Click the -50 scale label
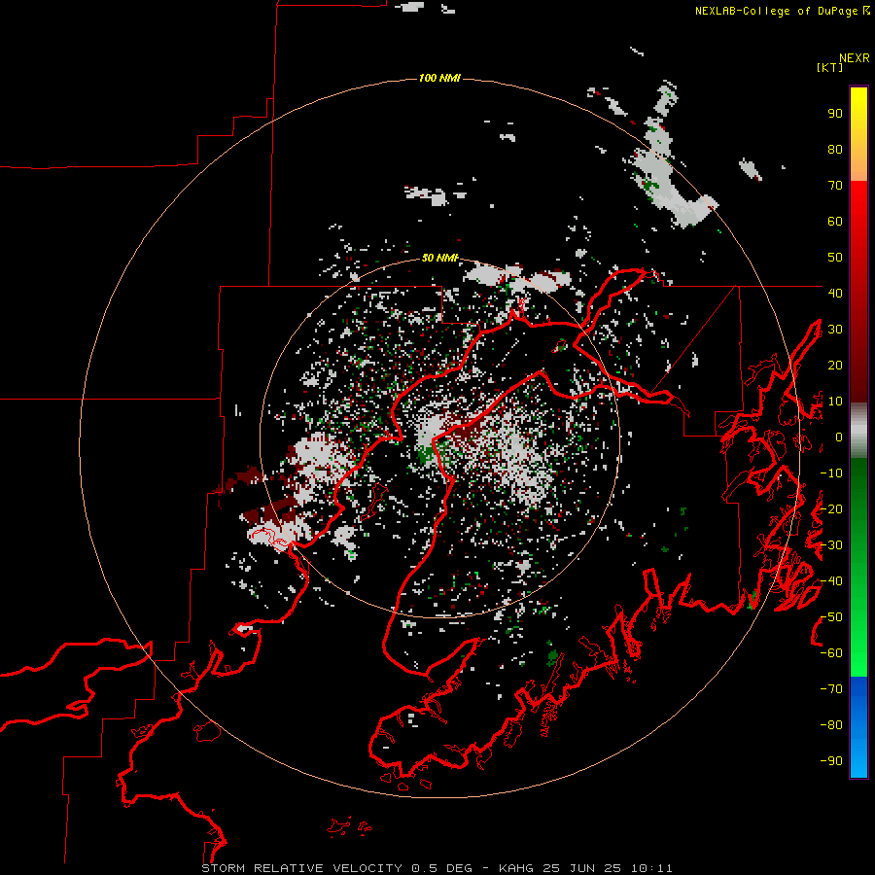875x875 pixels. click(x=831, y=616)
